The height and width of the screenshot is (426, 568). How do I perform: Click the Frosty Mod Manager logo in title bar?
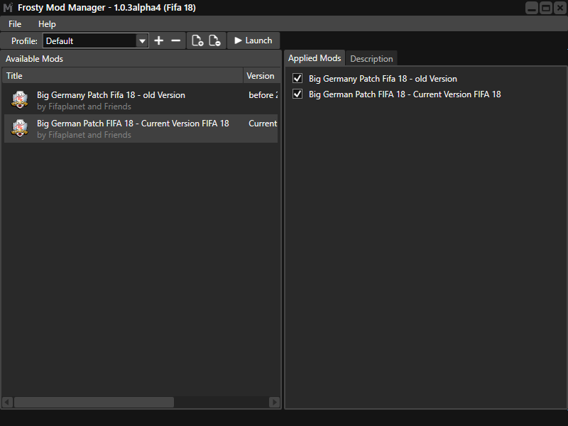[8, 8]
